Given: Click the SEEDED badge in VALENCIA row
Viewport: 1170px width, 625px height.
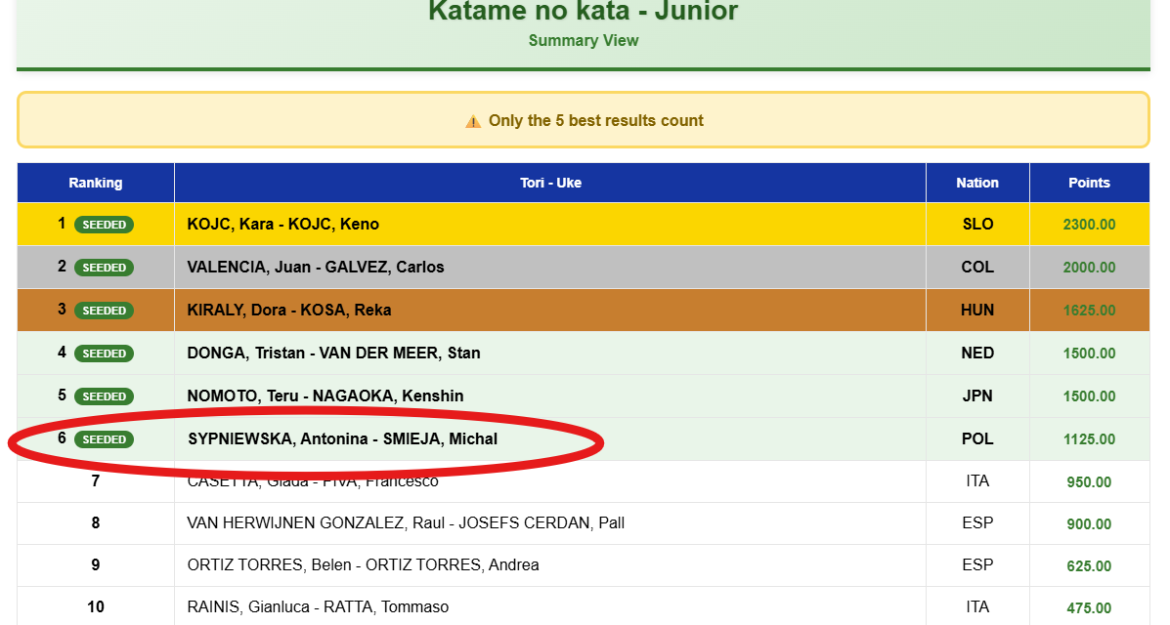Looking at the screenshot, I should pos(104,268).
